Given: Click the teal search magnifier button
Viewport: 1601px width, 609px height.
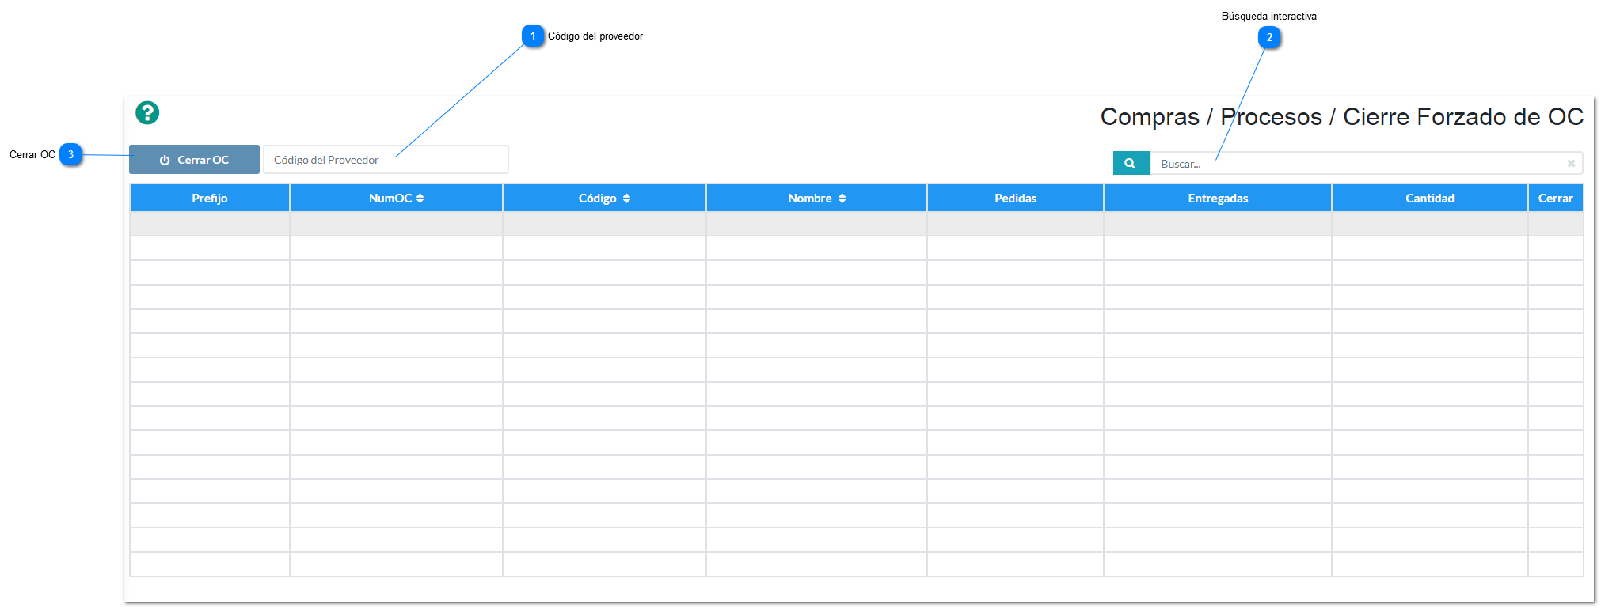Looking at the screenshot, I should [x=1131, y=164].
